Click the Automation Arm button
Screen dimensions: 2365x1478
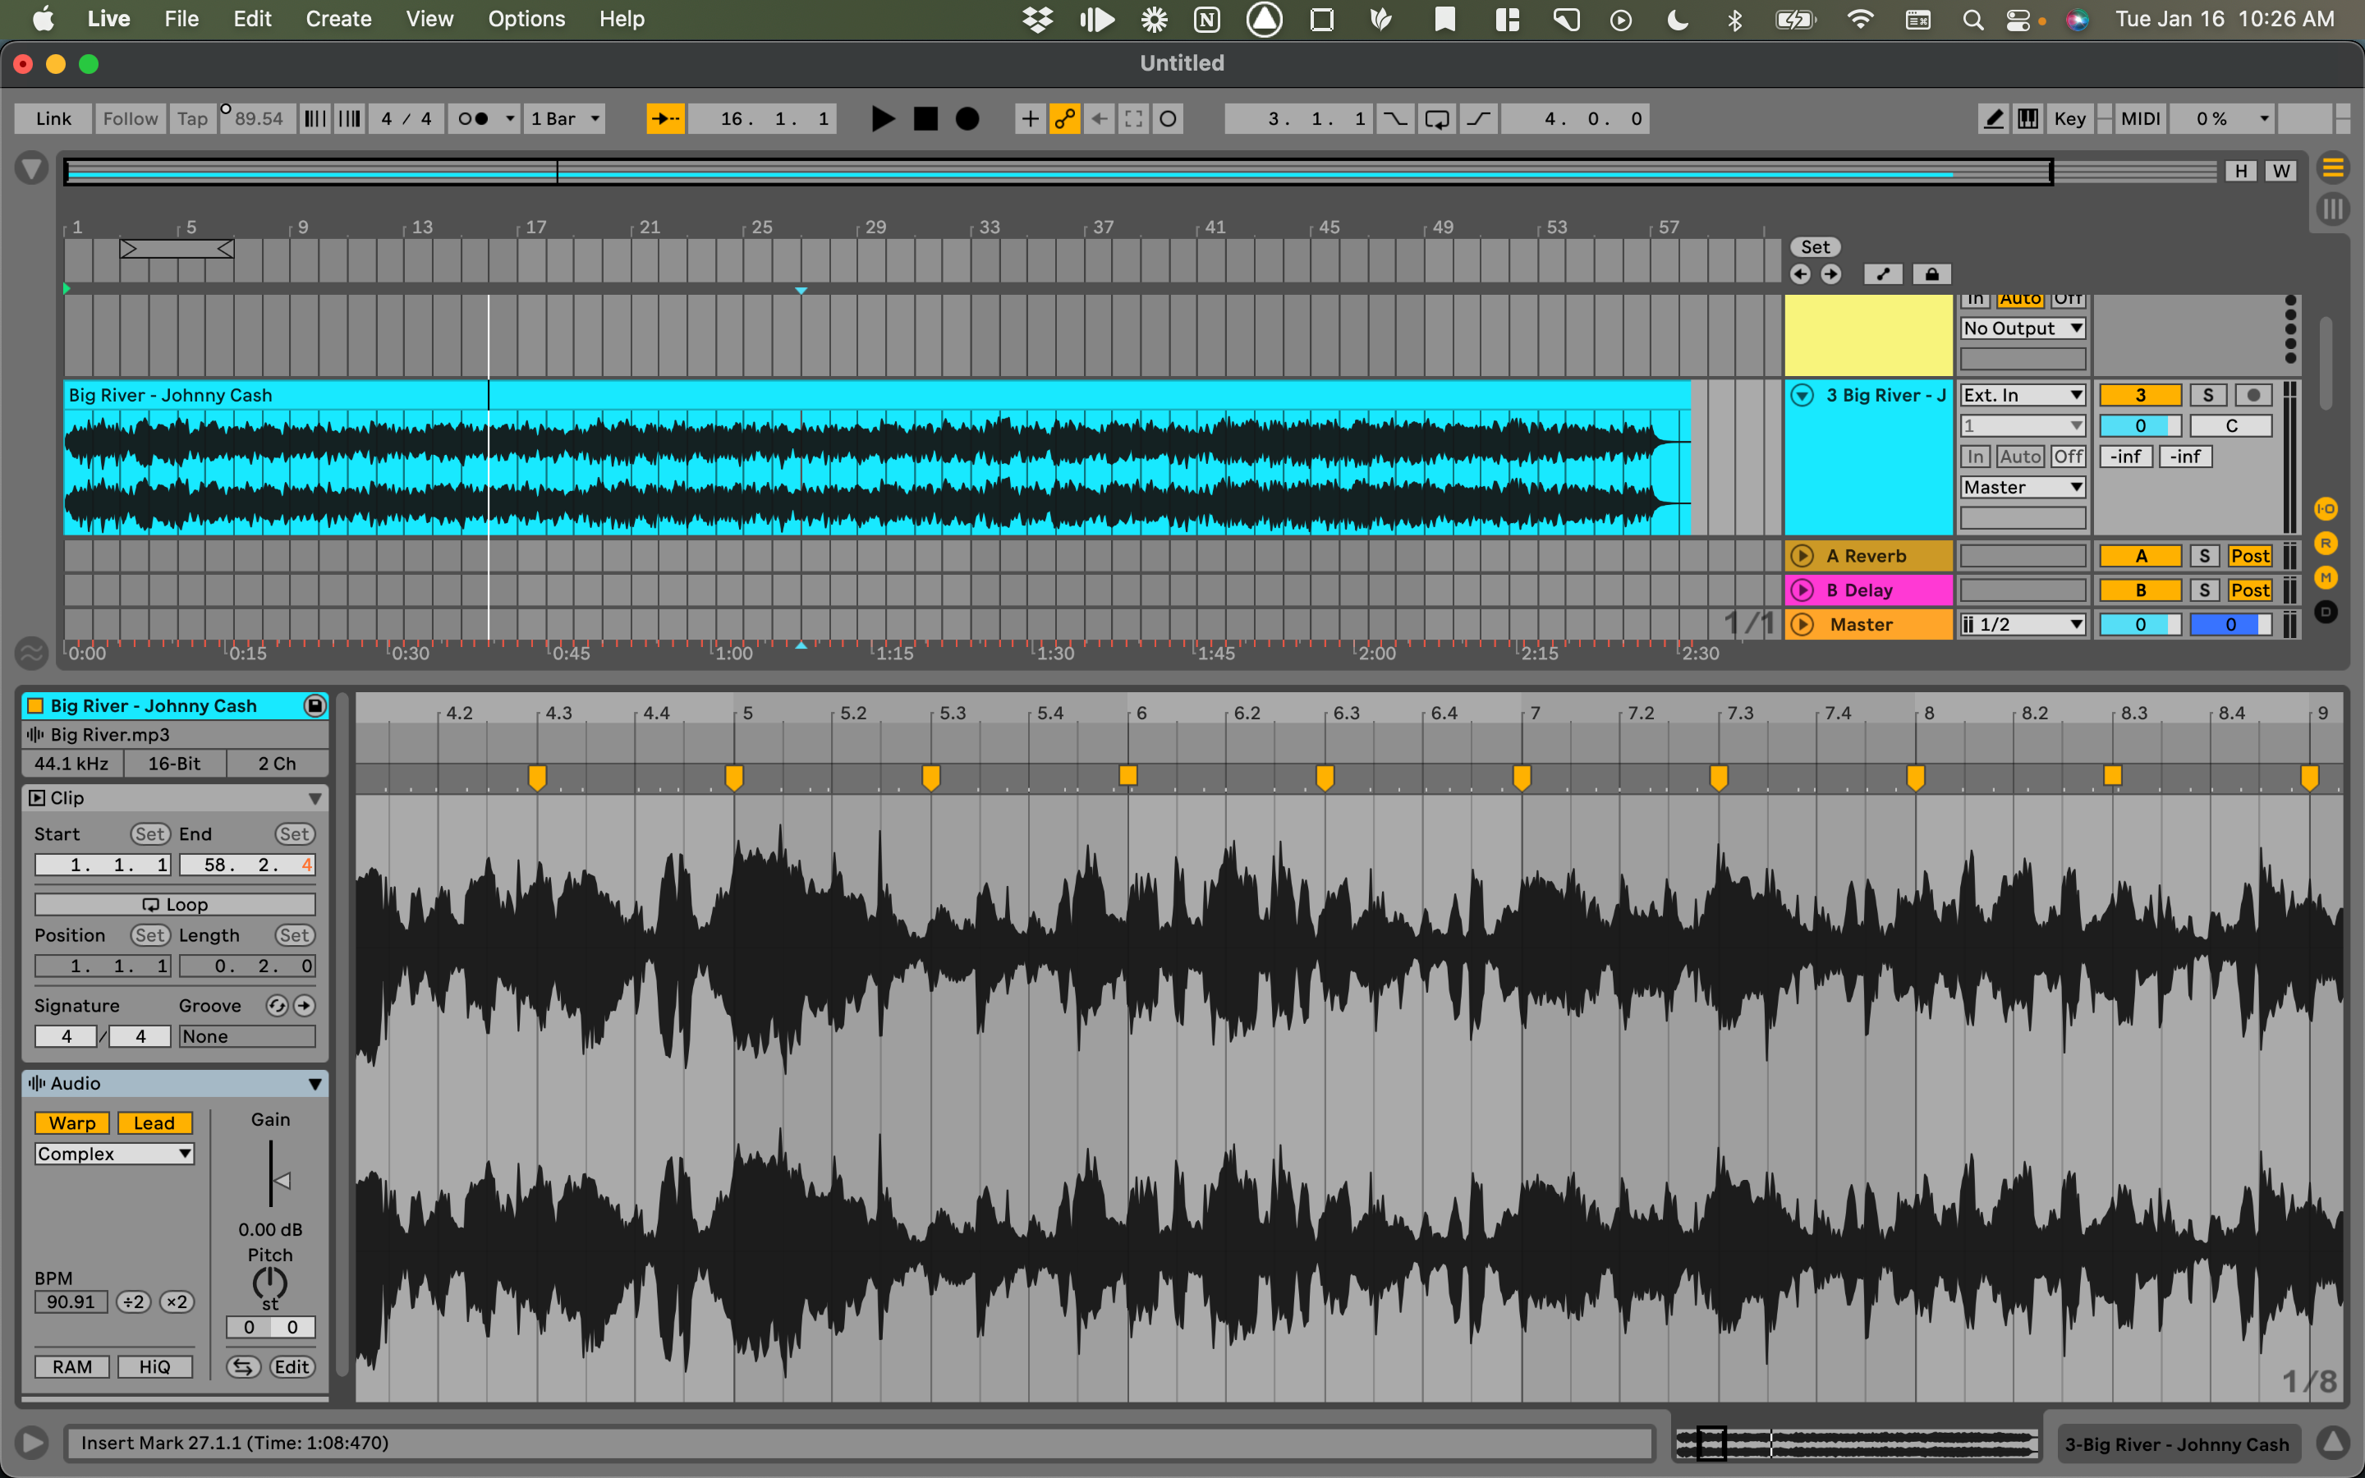coord(1064,118)
